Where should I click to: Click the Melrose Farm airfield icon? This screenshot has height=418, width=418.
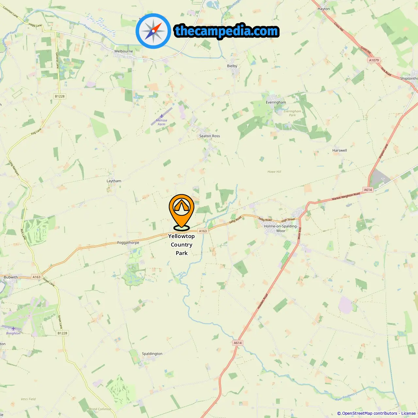(x=161, y=116)
